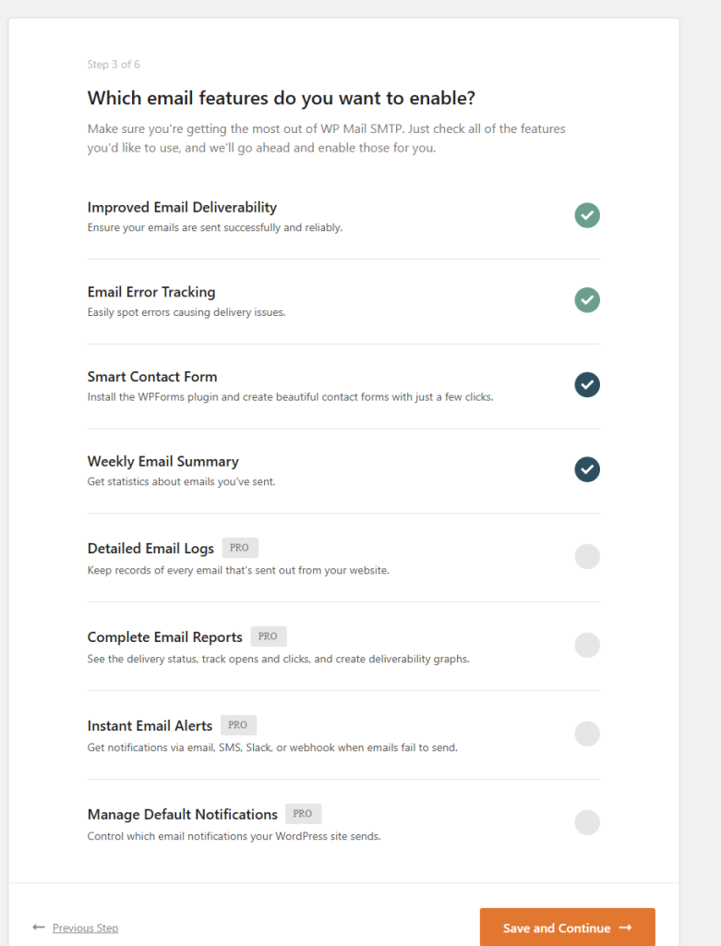Click PRO badge beside Manage Default Notifications
This screenshot has width=721, height=946.
point(303,814)
